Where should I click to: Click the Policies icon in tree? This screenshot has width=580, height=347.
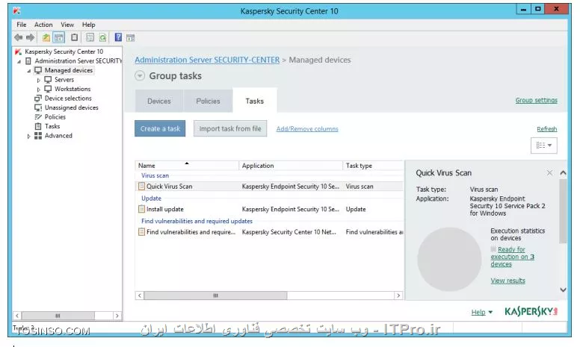point(37,116)
